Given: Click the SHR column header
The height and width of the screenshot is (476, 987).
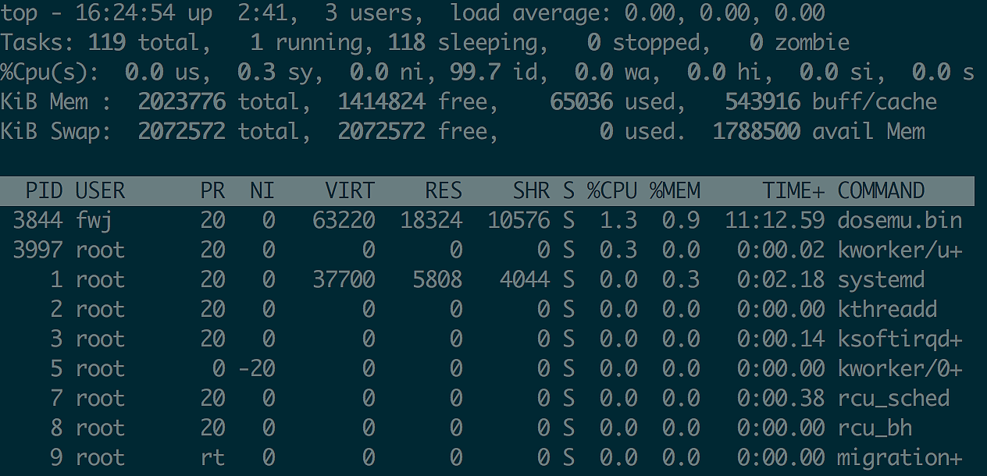Looking at the screenshot, I should pos(531,190).
